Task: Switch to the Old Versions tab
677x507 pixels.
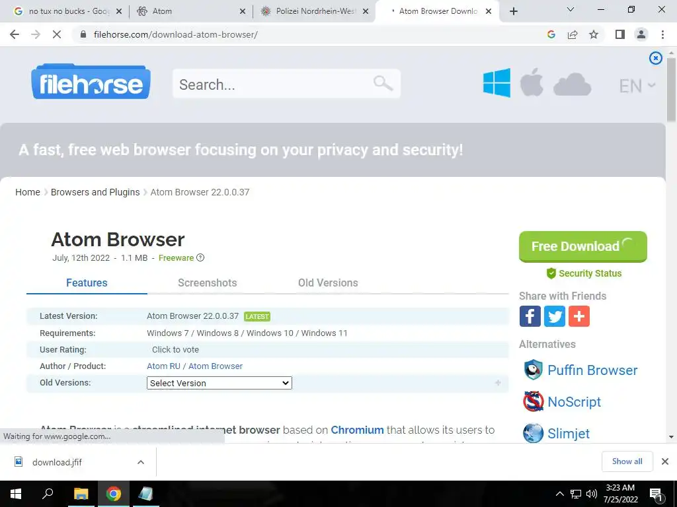Action: (x=328, y=283)
